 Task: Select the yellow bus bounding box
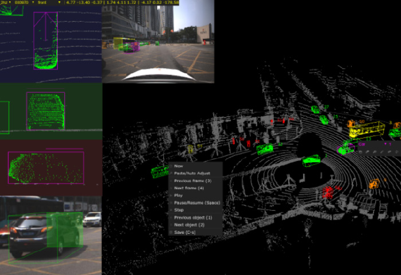[366, 130]
